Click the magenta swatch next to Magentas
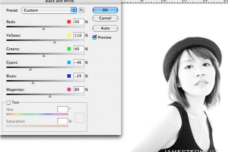 [69, 90]
